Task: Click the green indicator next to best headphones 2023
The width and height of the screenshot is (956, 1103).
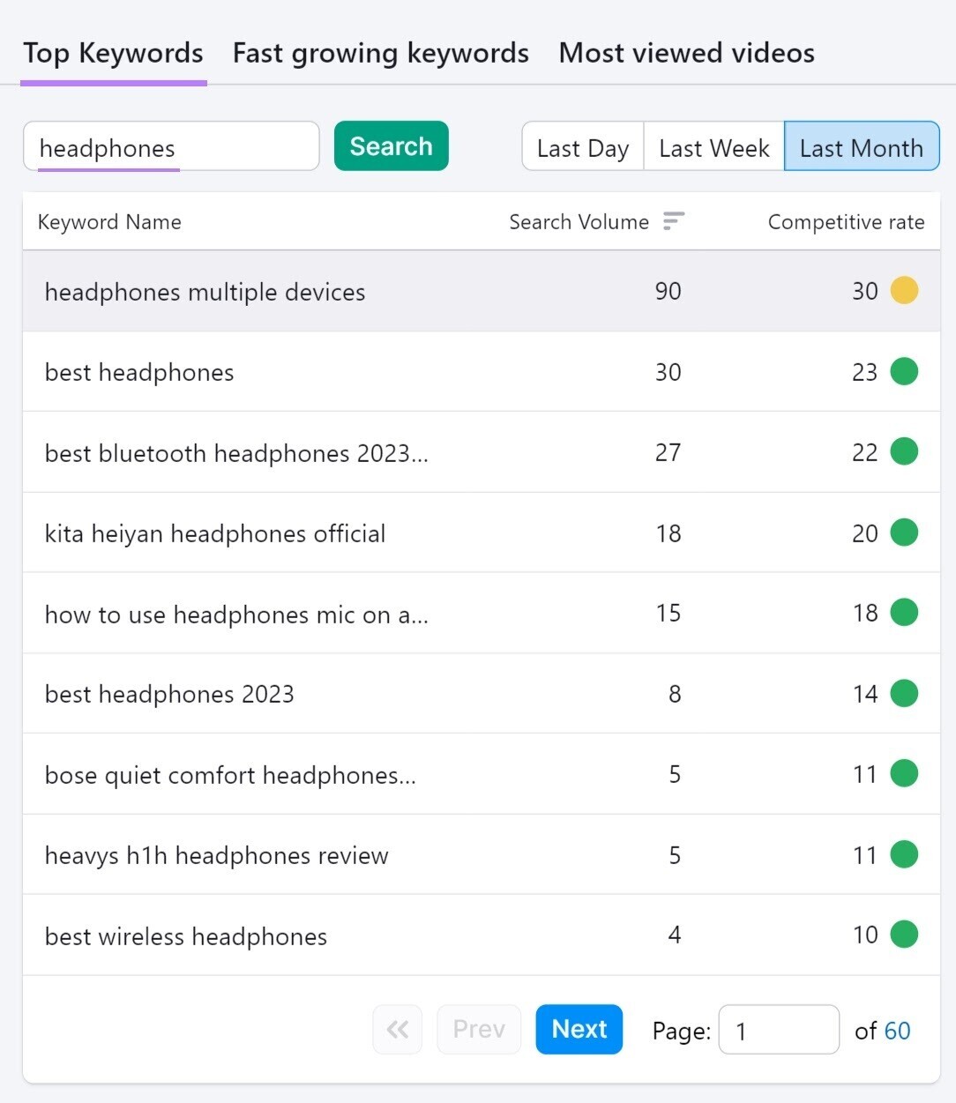Action: tap(904, 694)
